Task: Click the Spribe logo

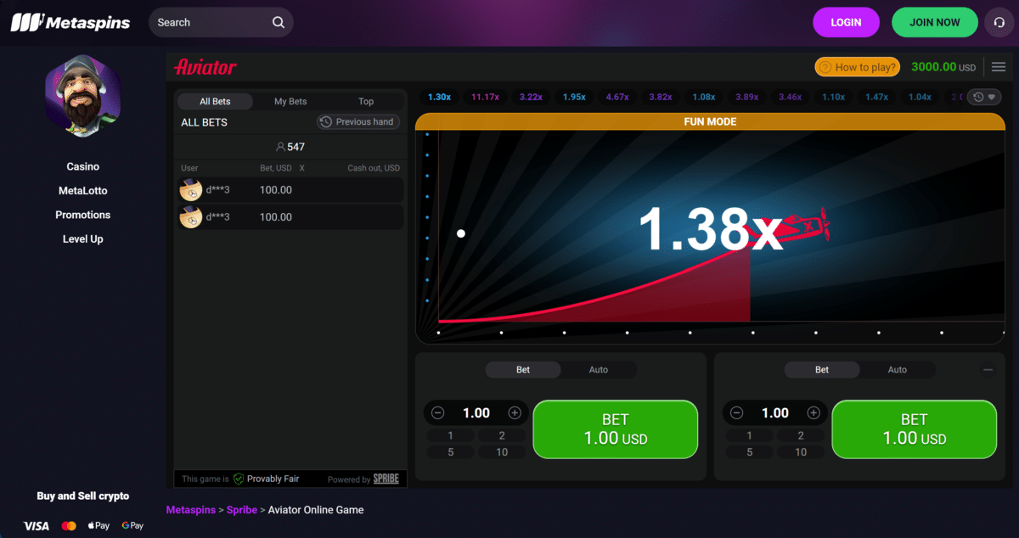Action: coord(386,479)
